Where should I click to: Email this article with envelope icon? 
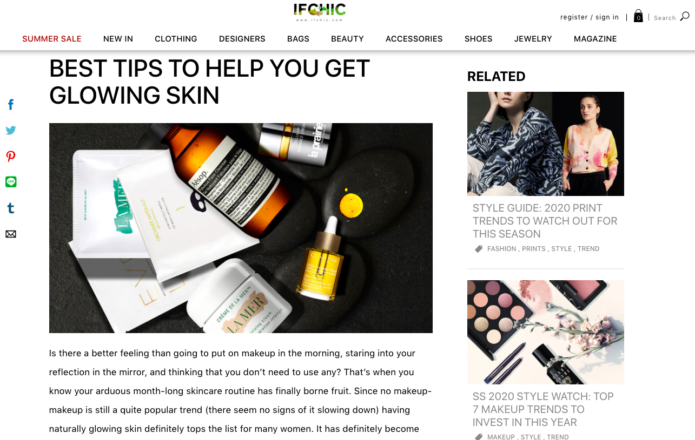tap(11, 234)
